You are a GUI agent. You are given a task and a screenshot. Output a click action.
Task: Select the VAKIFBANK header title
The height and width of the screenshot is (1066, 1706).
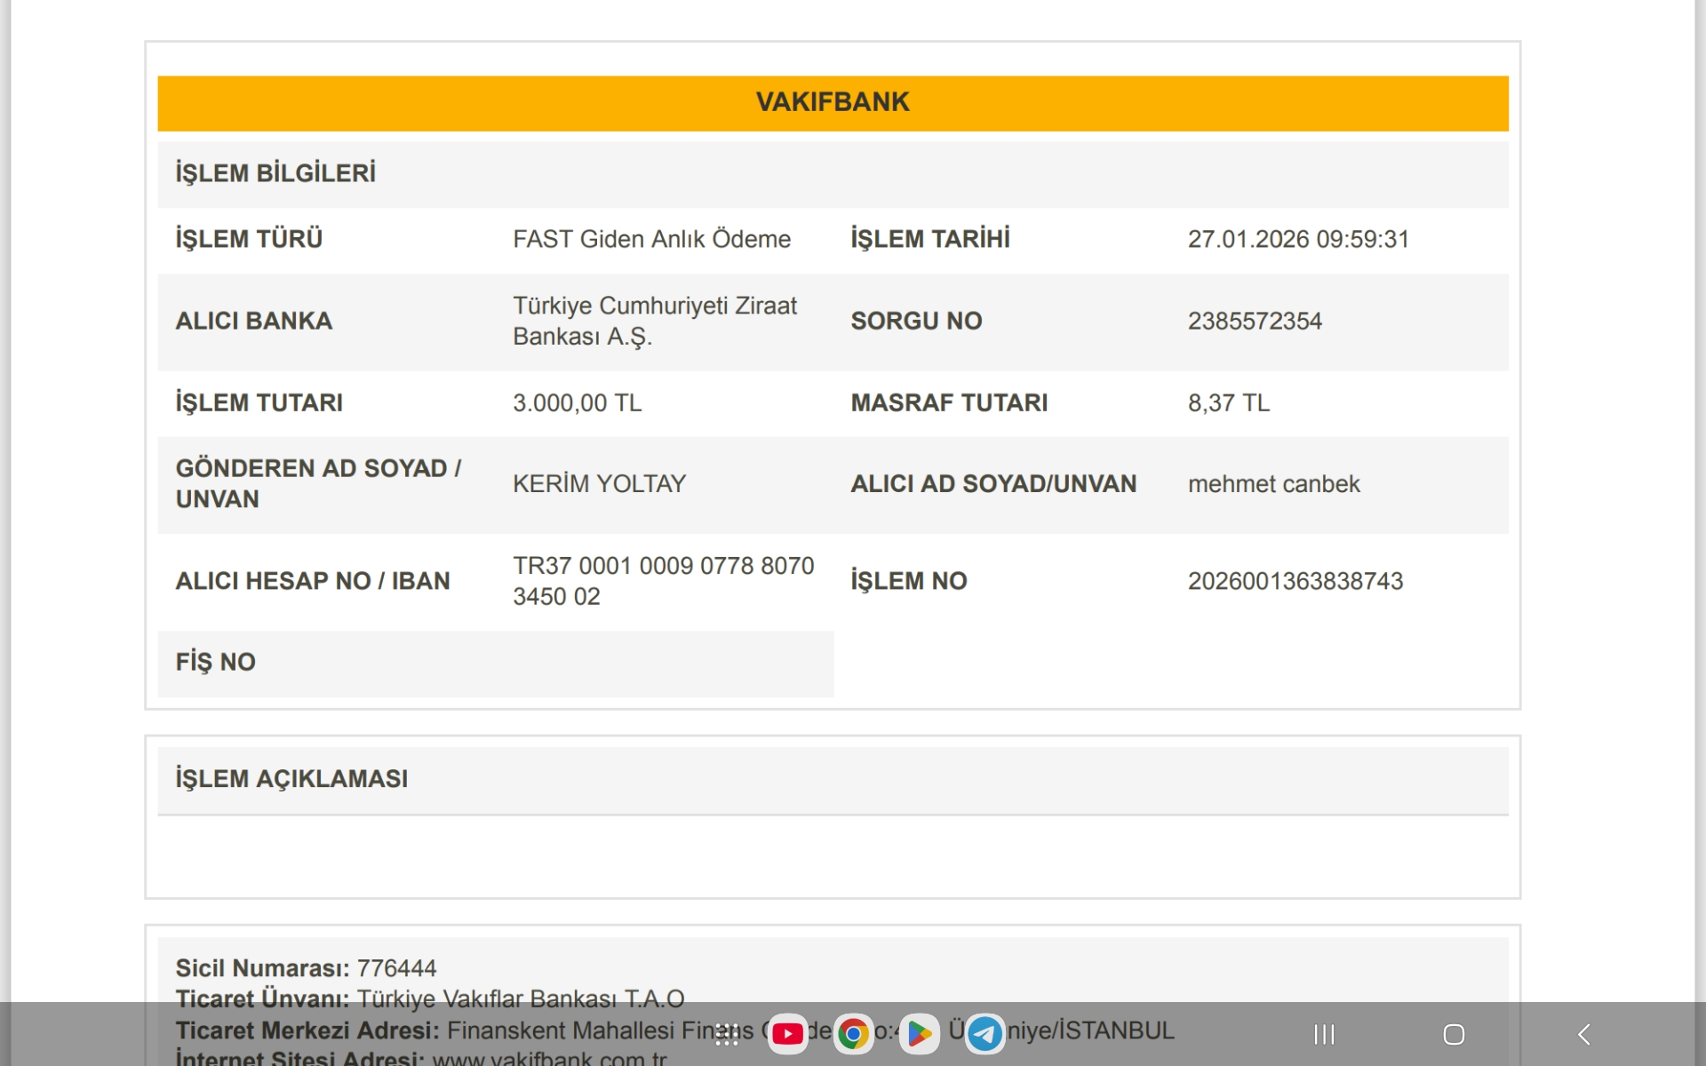(x=833, y=102)
